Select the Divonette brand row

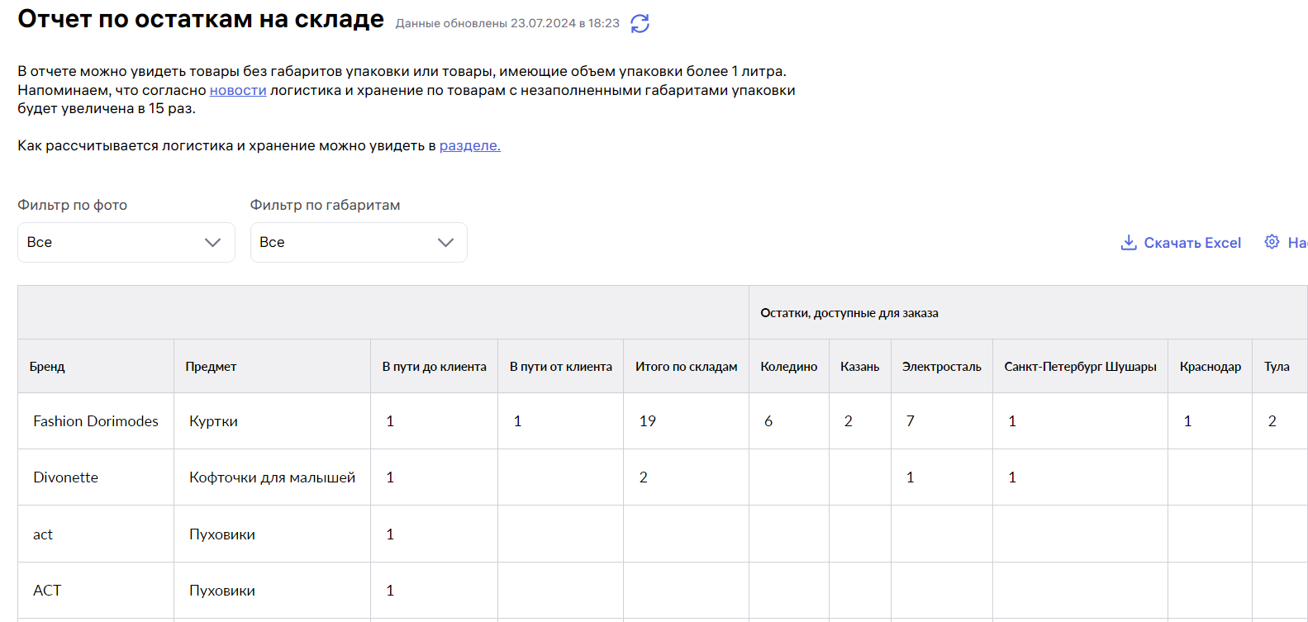(65, 477)
